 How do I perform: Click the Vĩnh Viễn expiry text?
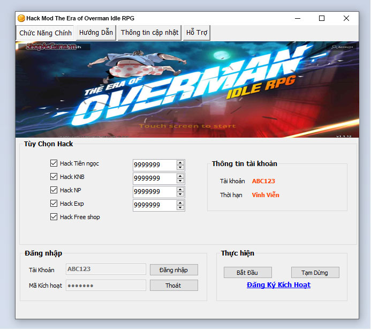pyautogui.click(x=266, y=195)
